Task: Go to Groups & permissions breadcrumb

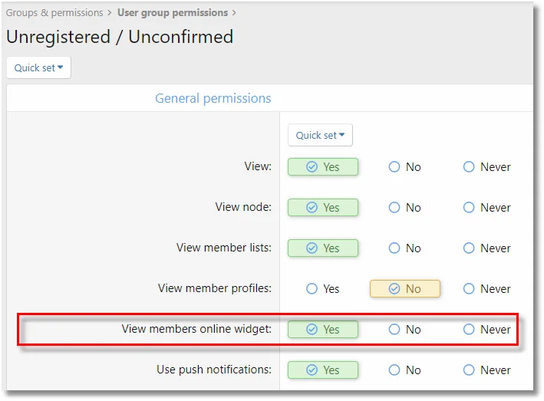Action: pyautogui.click(x=54, y=13)
